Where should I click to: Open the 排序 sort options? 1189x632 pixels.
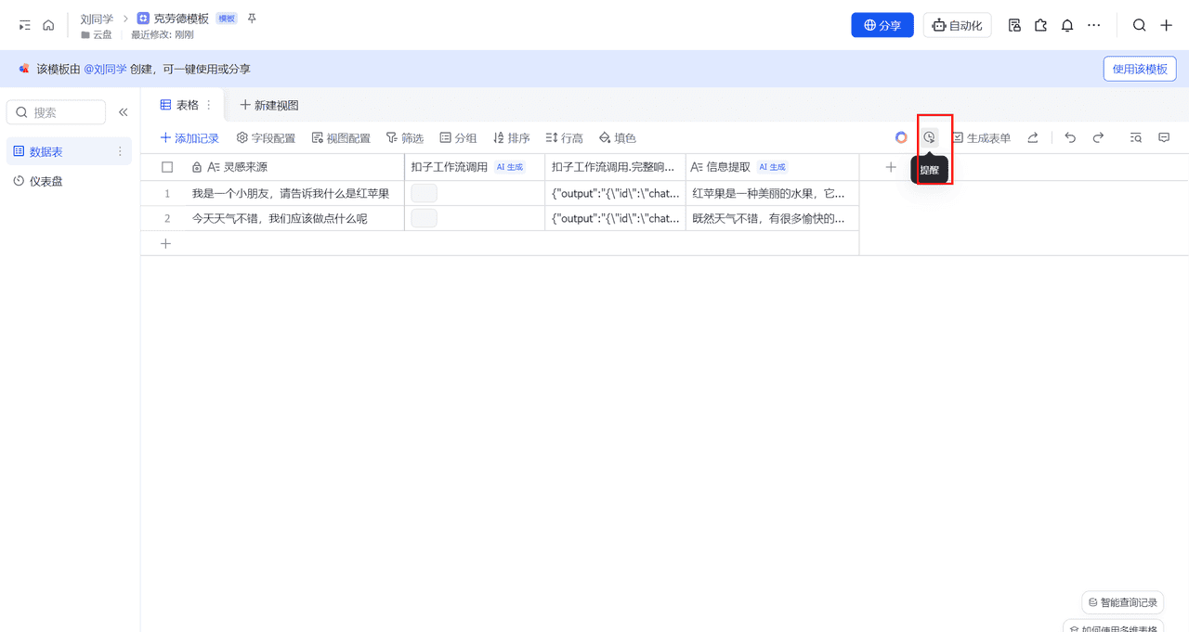511,137
